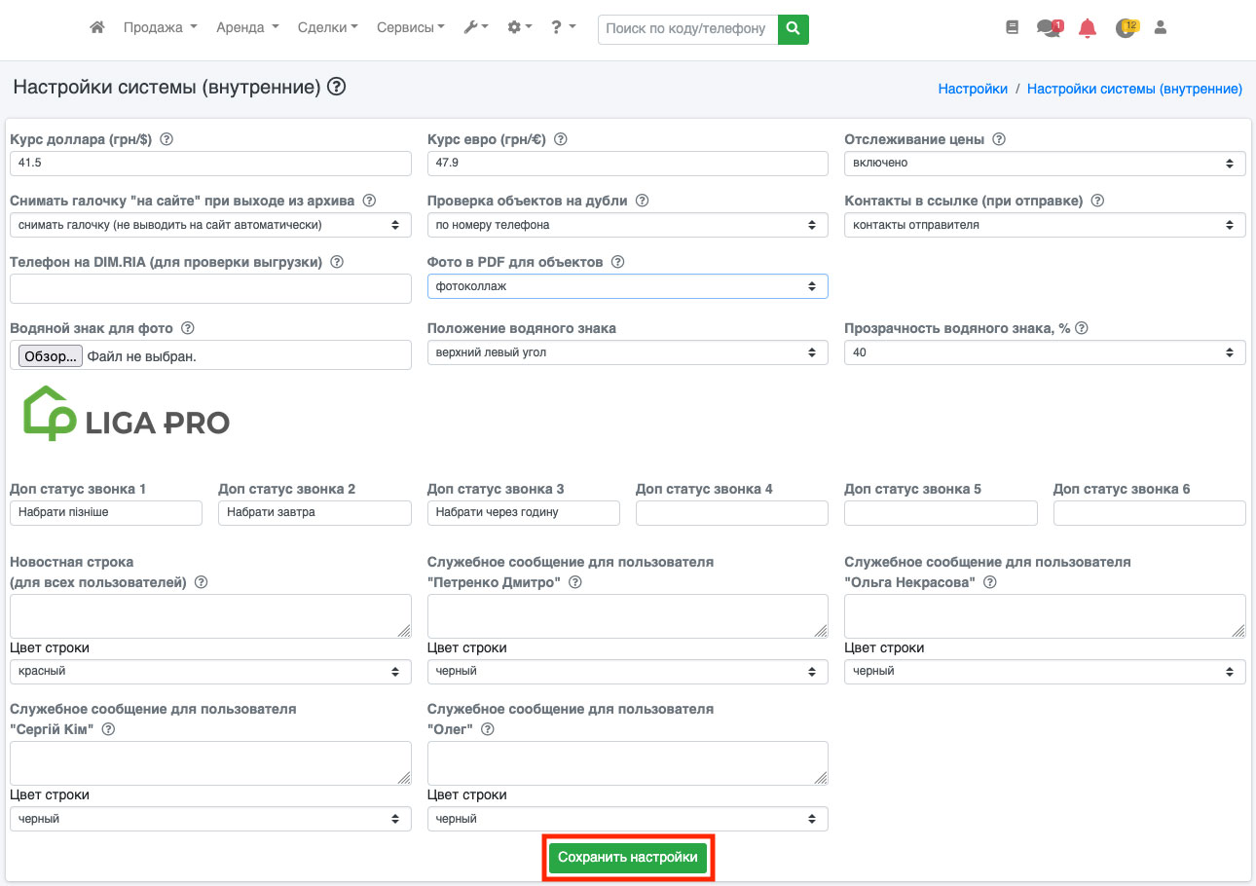The width and height of the screenshot is (1256, 886).
Task: Open the Проверка объектов на дубли dropdown
Action: [627, 225]
